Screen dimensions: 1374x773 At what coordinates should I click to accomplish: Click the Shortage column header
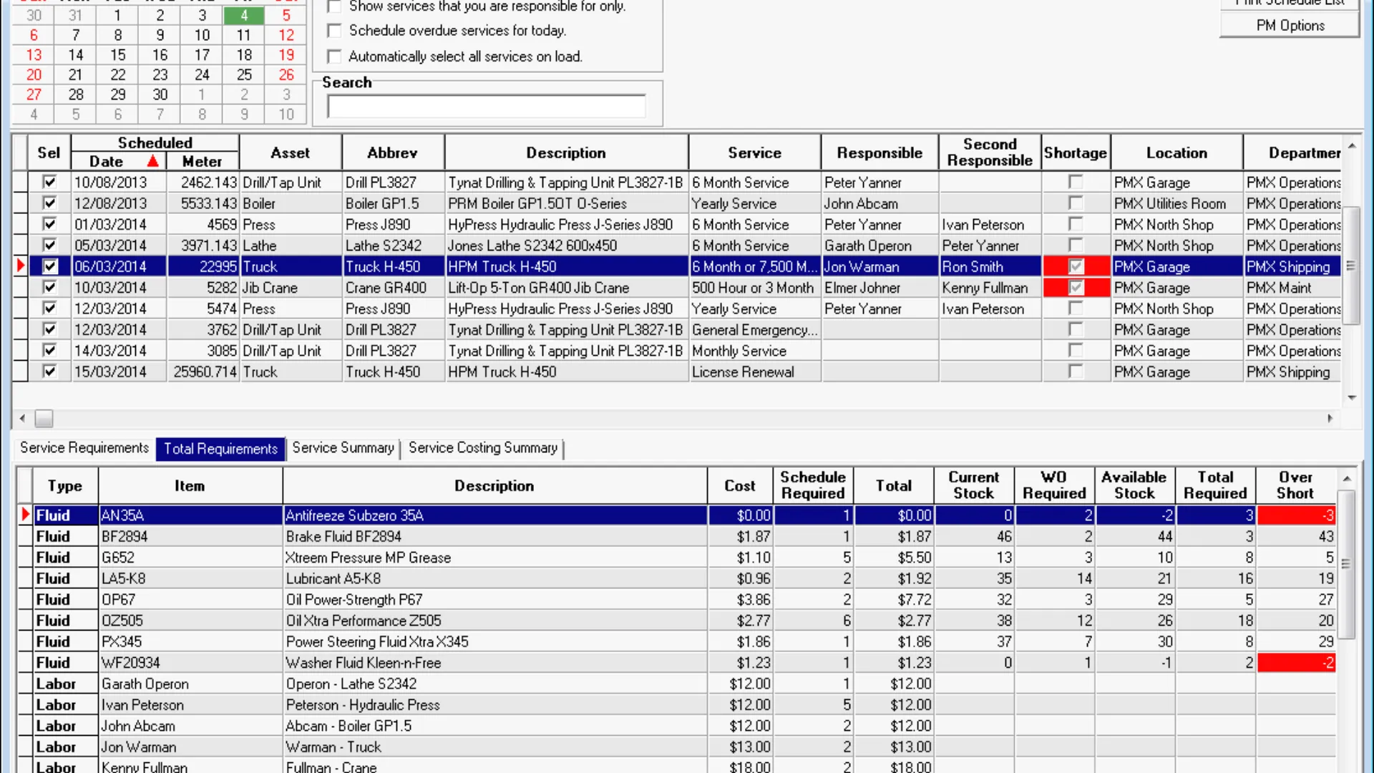(x=1075, y=152)
